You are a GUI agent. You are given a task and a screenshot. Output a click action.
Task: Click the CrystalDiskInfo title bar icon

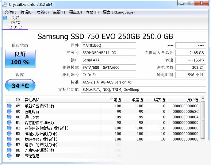coord(5,4)
